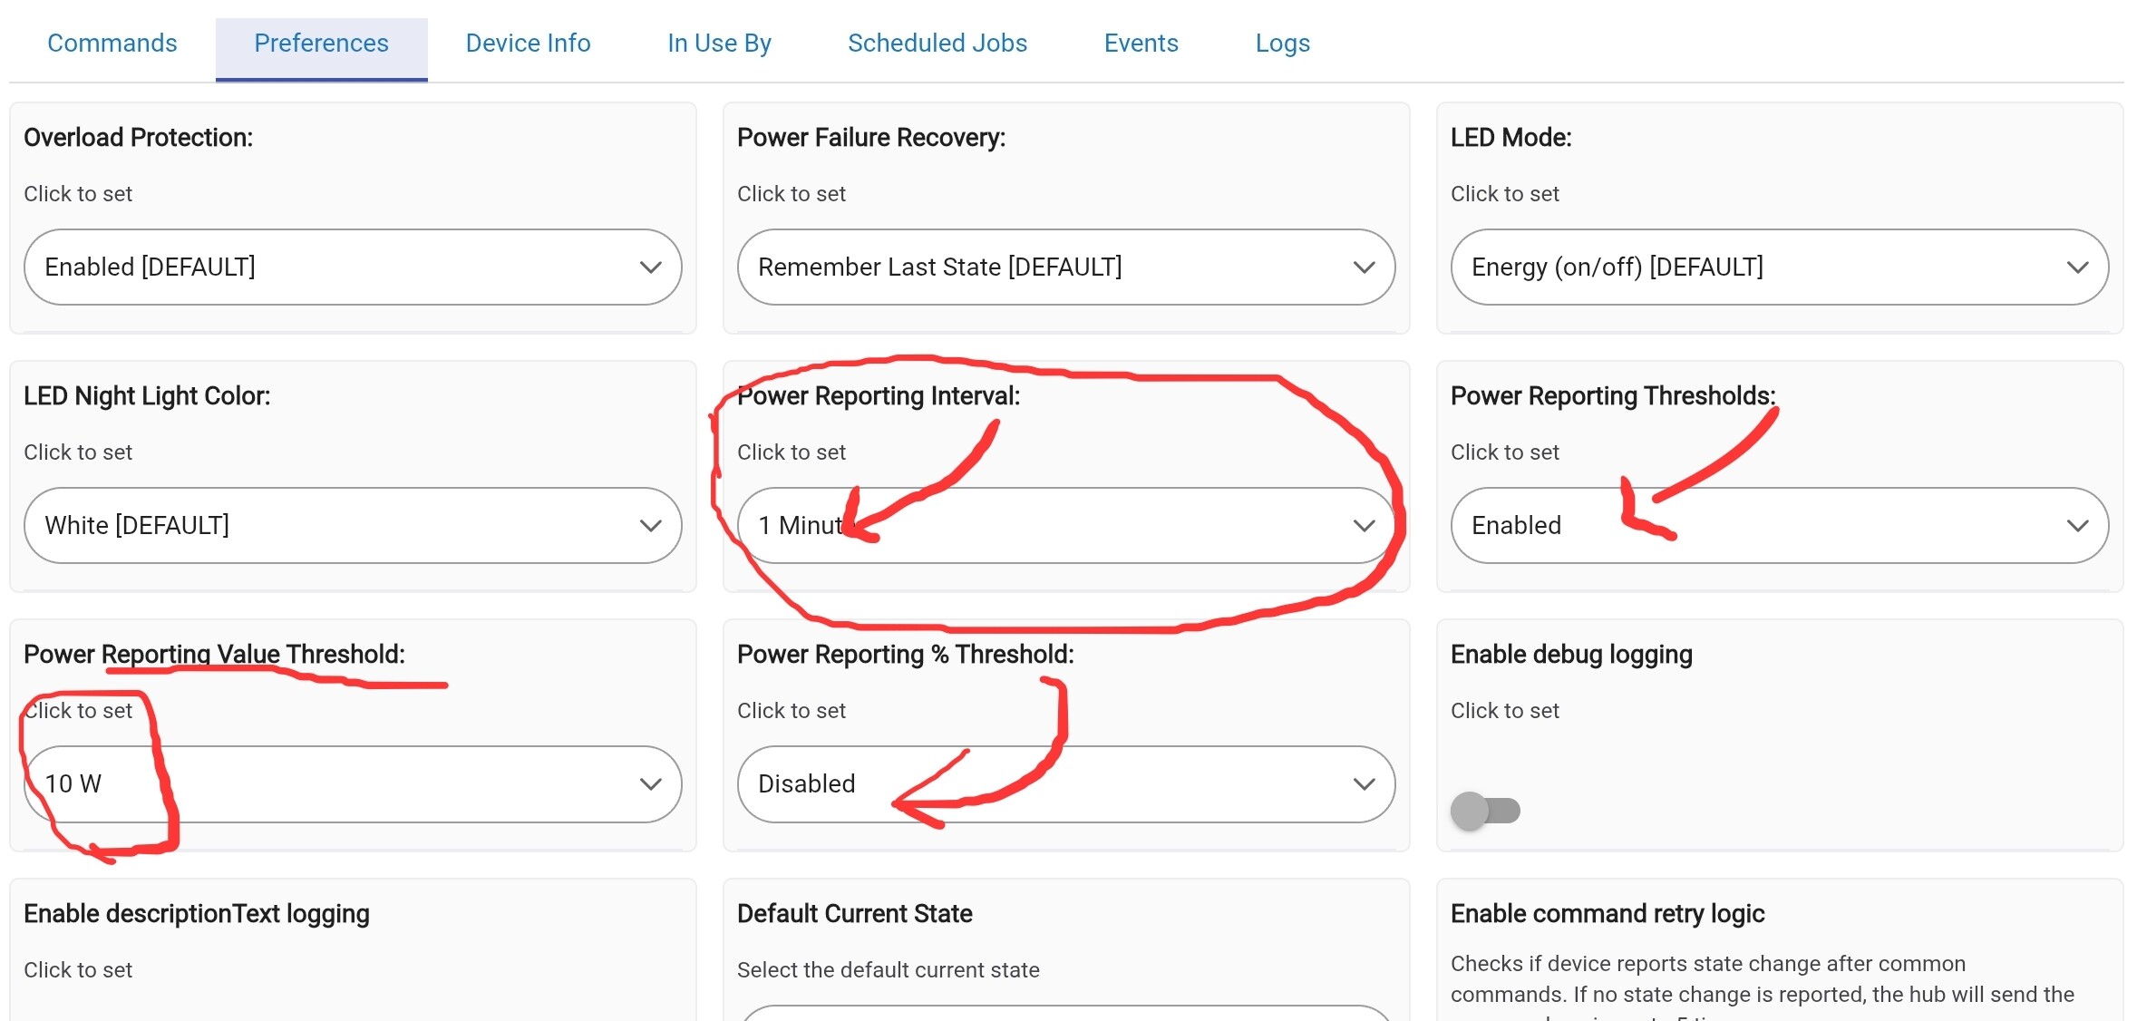Open the Events tab
The height and width of the screenshot is (1021, 2137).
(x=1141, y=44)
